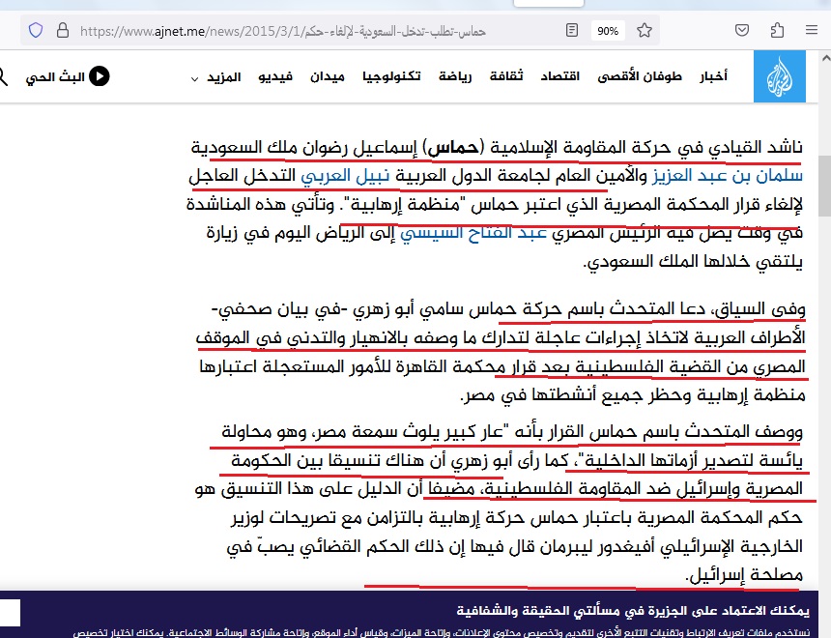This screenshot has height=638, width=831.
Task: Follow the سلمان بن عبد العزيز link
Action: [x=727, y=176]
